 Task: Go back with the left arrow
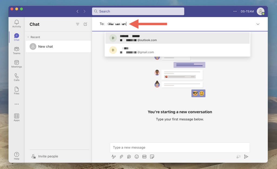pyautogui.click(x=77, y=11)
